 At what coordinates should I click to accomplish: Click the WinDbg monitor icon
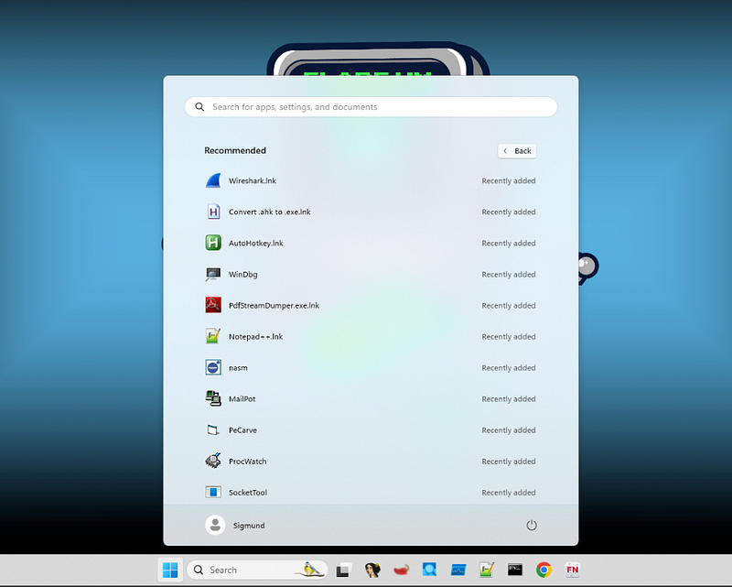213,275
